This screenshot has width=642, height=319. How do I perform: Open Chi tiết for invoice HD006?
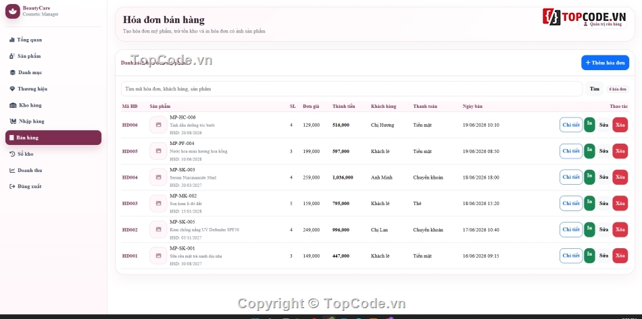[571, 125]
